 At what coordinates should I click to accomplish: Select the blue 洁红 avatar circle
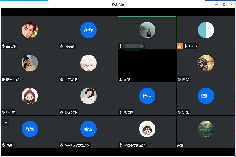206,96
